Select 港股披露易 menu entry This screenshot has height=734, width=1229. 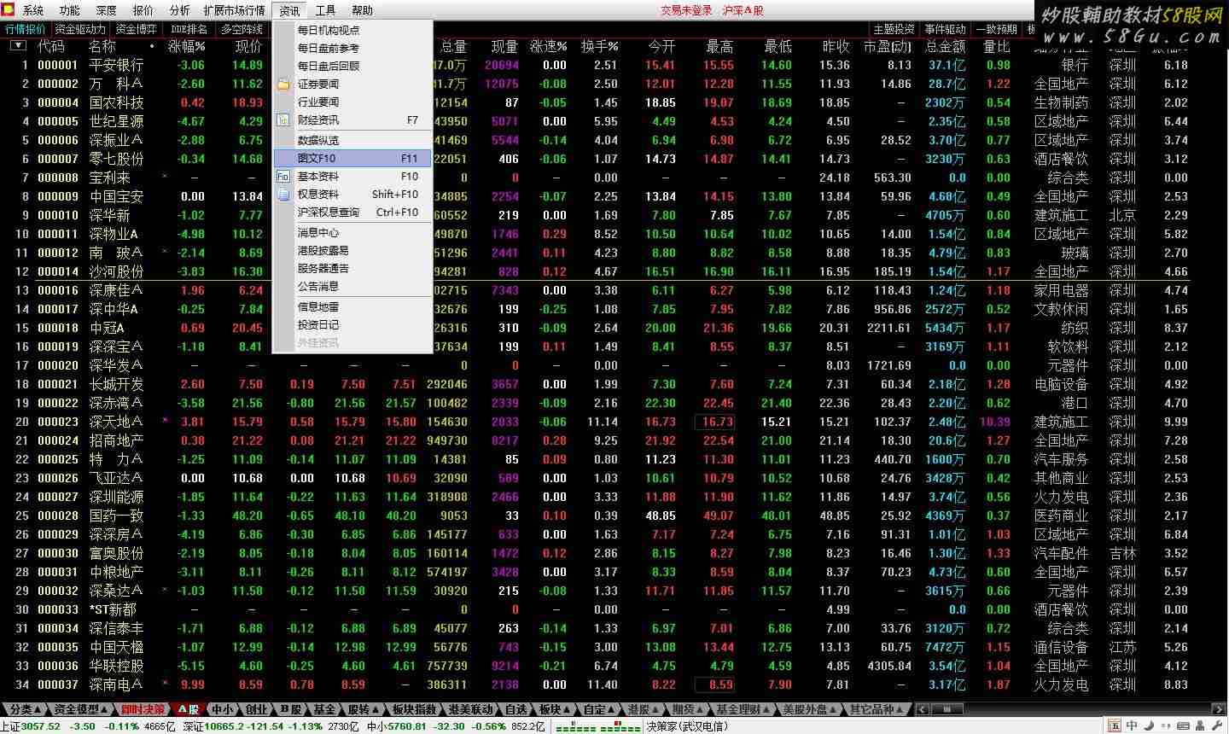pos(352,250)
